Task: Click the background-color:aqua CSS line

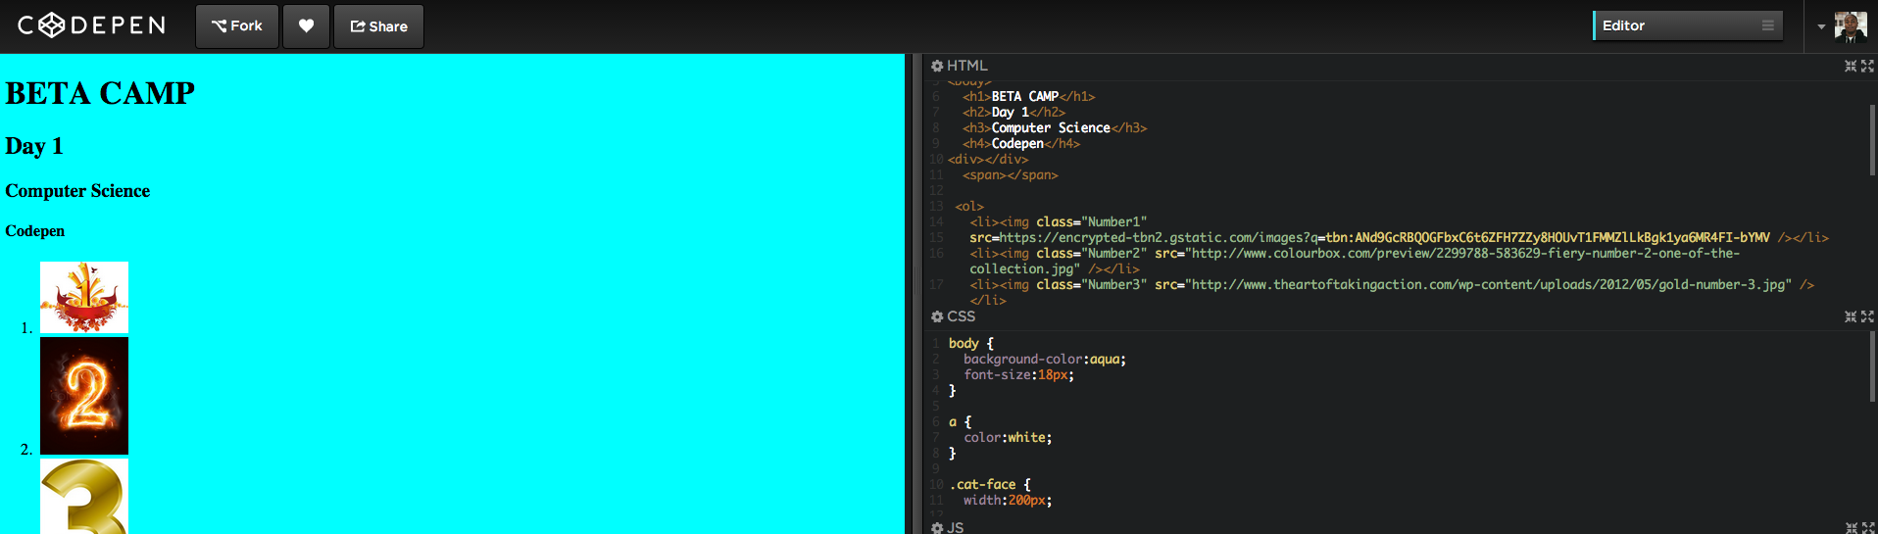Action: pos(1045,359)
